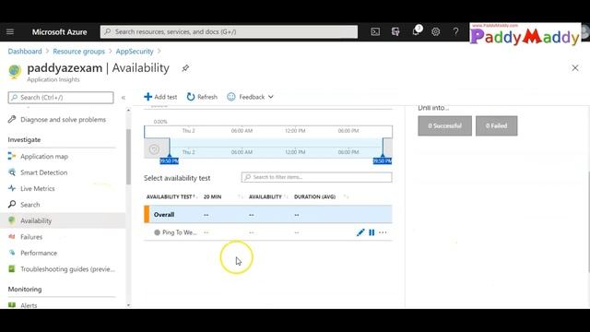Open Live Metrics
Viewport: 590px width, 332px height.
(x=37, y=188)
